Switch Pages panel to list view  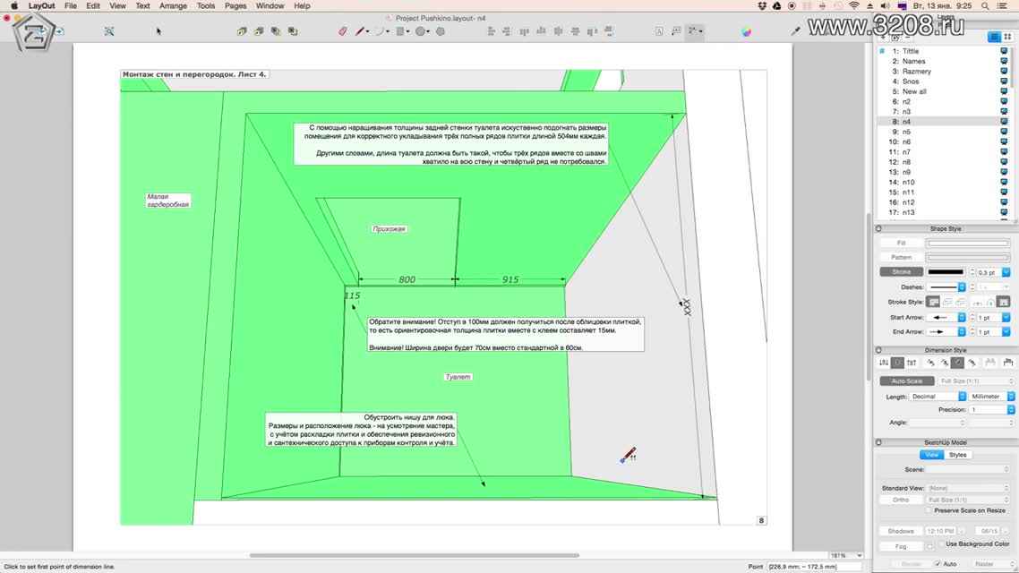(994, 37)
